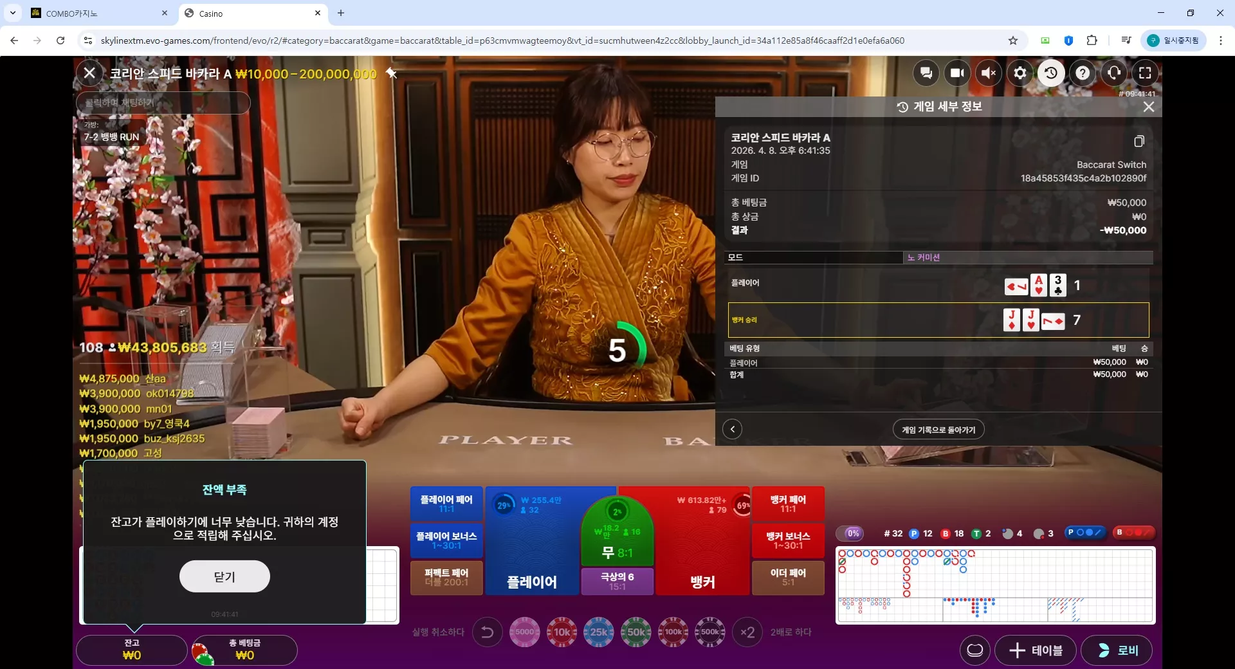This screenshot has width=1235, height=669.
Task: Open the 로비 lobby button
Action: pos(1116,650)
